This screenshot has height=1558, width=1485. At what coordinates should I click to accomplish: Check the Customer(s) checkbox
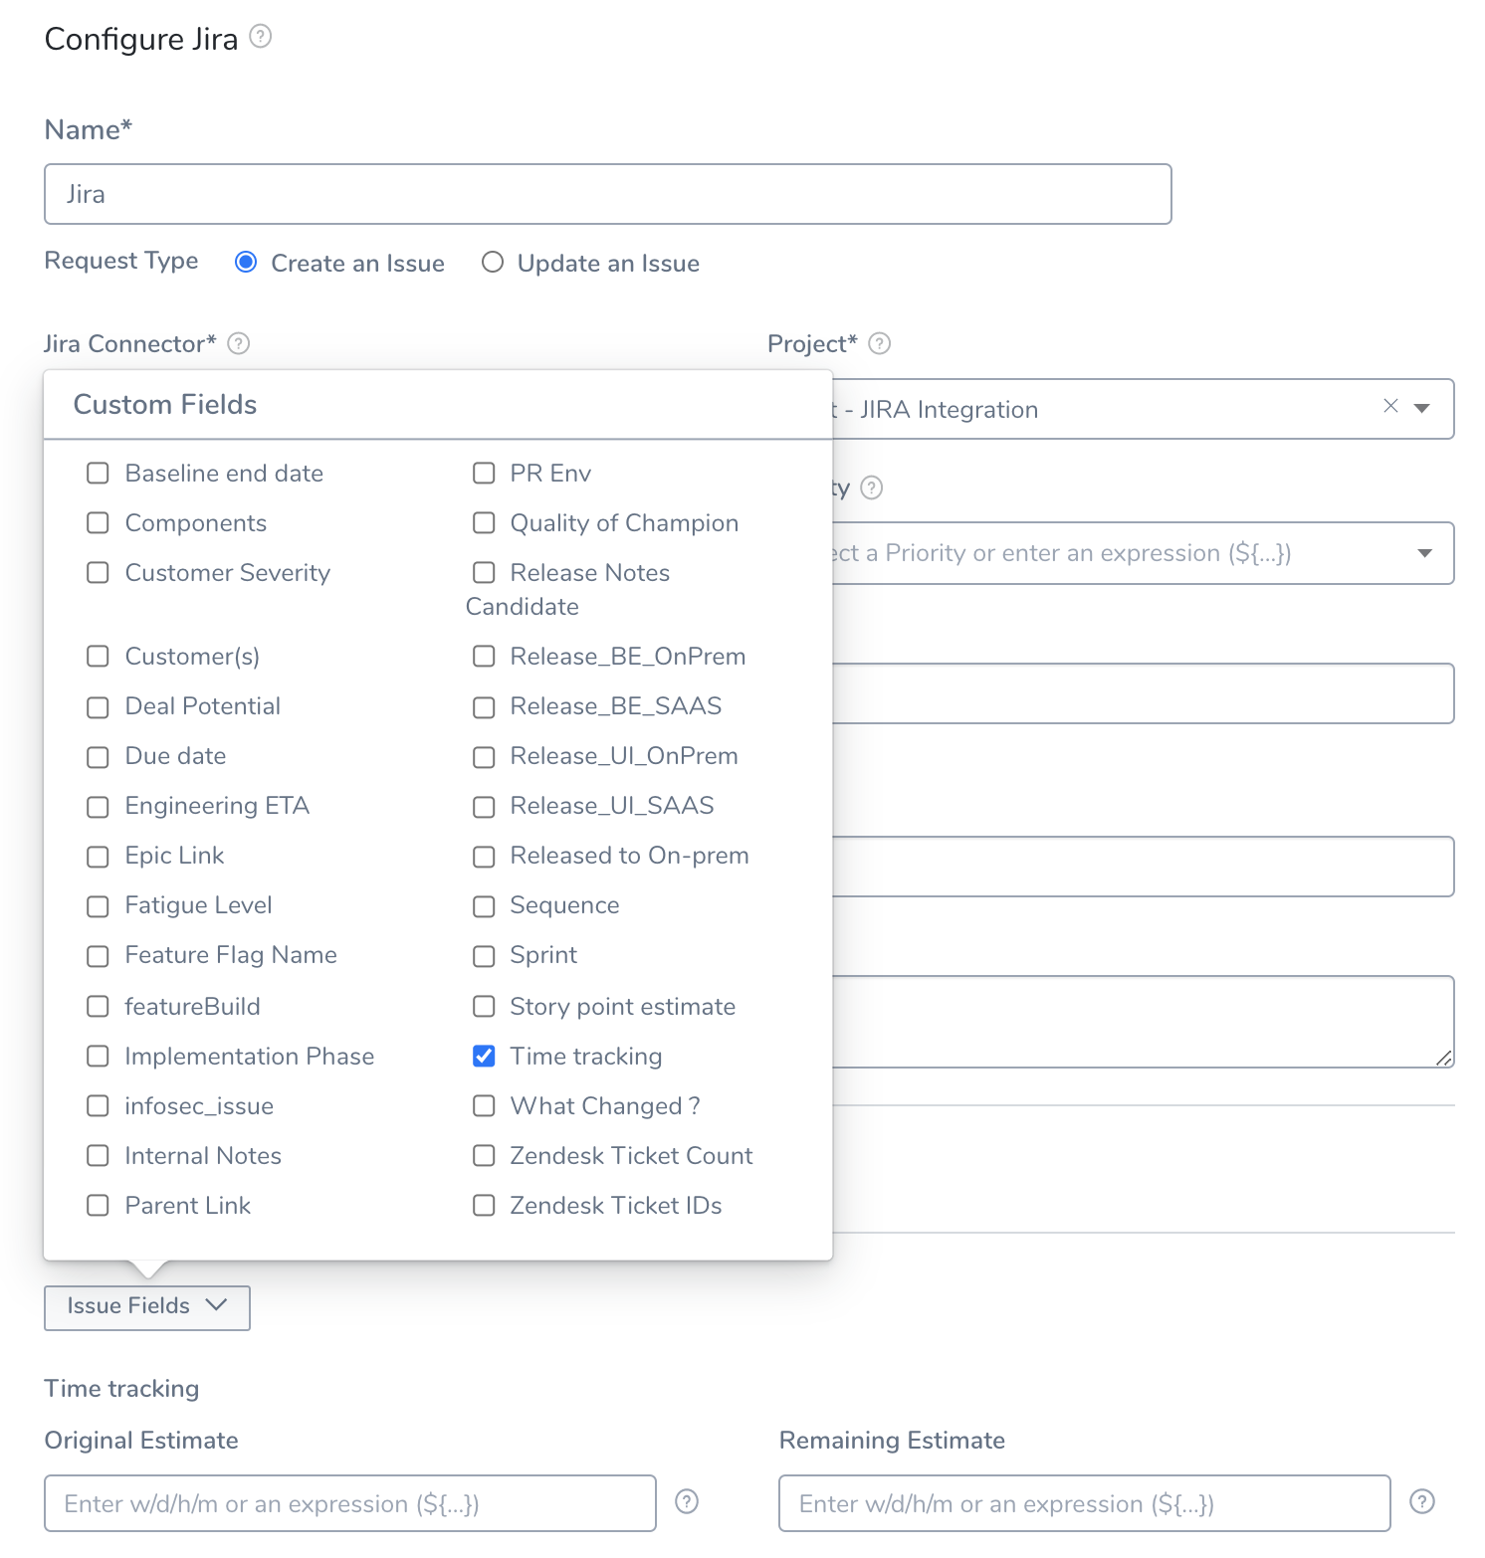[x=98, y=656]
